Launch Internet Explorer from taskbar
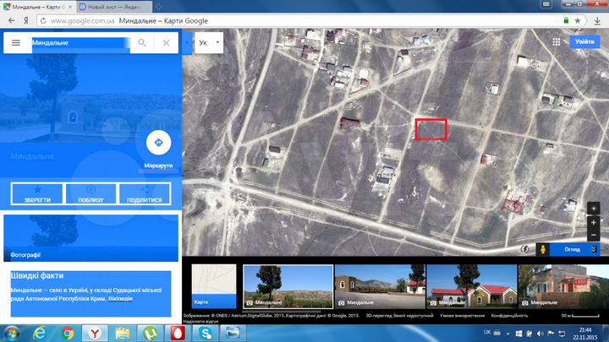This screenshot has width=609, height=342. coord(40,334)
